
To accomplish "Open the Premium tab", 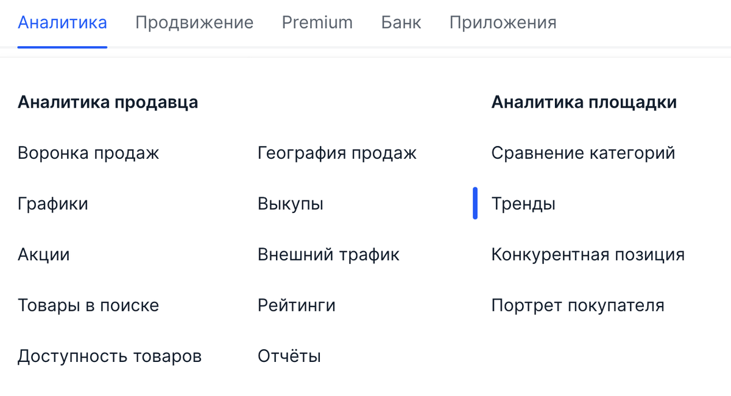I will 317,23.
